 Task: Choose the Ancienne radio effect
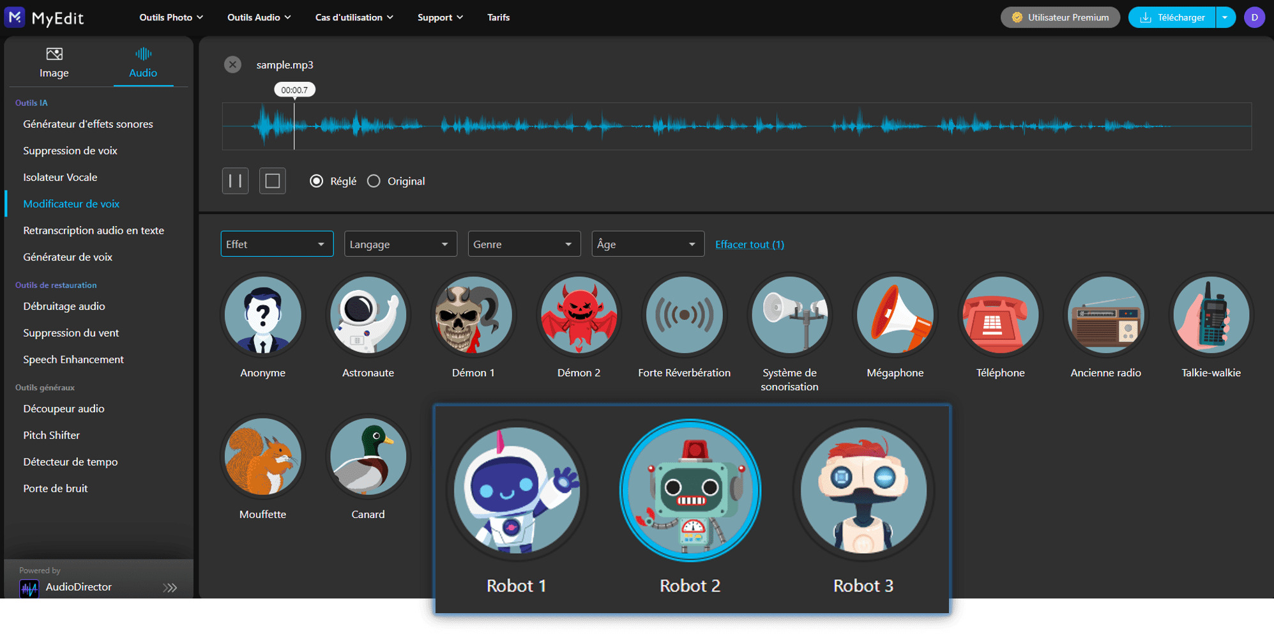pyautogui.click(x=1105, y=315)
